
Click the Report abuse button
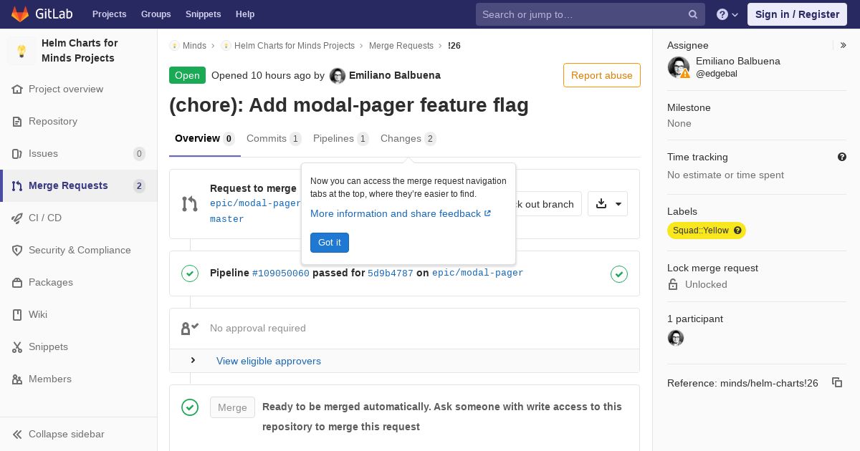point(601,75)
